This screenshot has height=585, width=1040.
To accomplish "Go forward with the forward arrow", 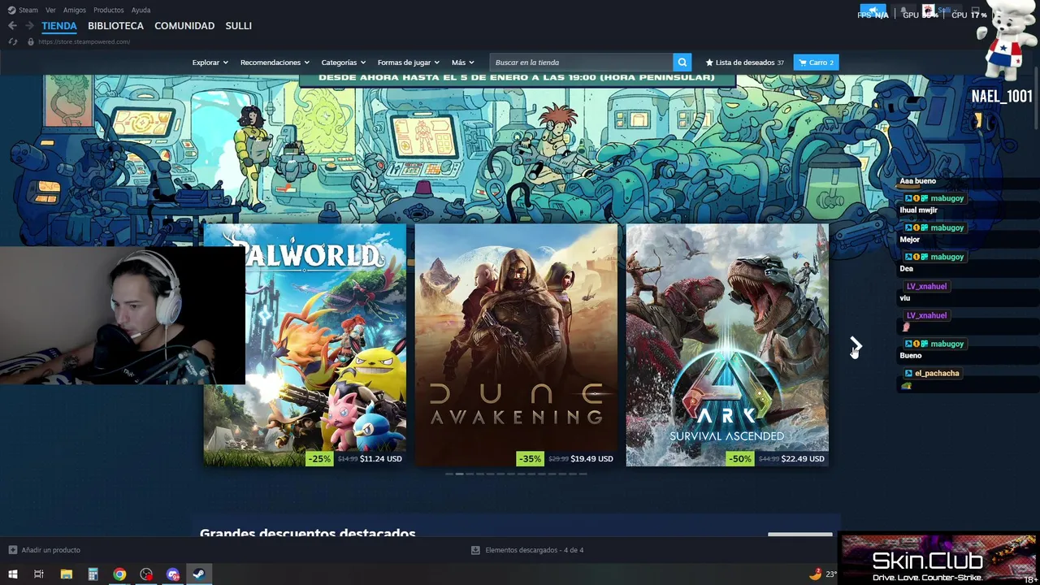I will click(x=29, y=26).
